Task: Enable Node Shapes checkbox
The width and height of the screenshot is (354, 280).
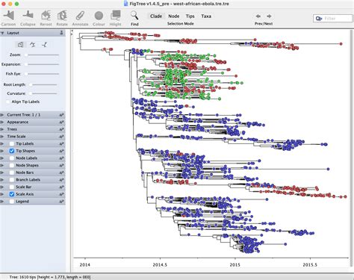Action: 12,165
